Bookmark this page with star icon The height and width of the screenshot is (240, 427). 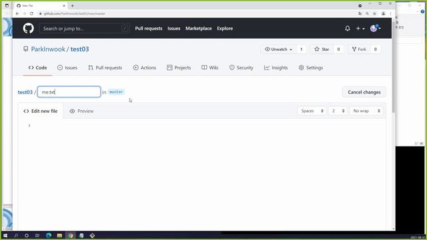point(375,13)
